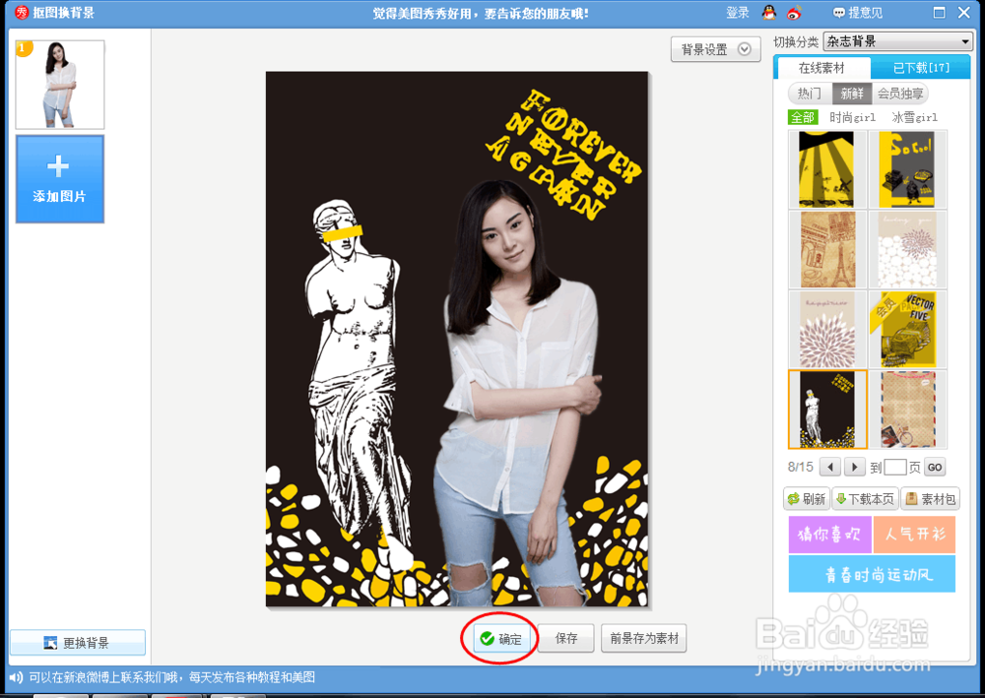Select 热门 filter tab
This screenshot has height=698, width=985.
coord(810,94)
